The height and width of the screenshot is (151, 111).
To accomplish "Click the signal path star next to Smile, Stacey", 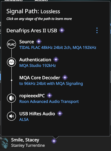I will click(x=54, y=141).
